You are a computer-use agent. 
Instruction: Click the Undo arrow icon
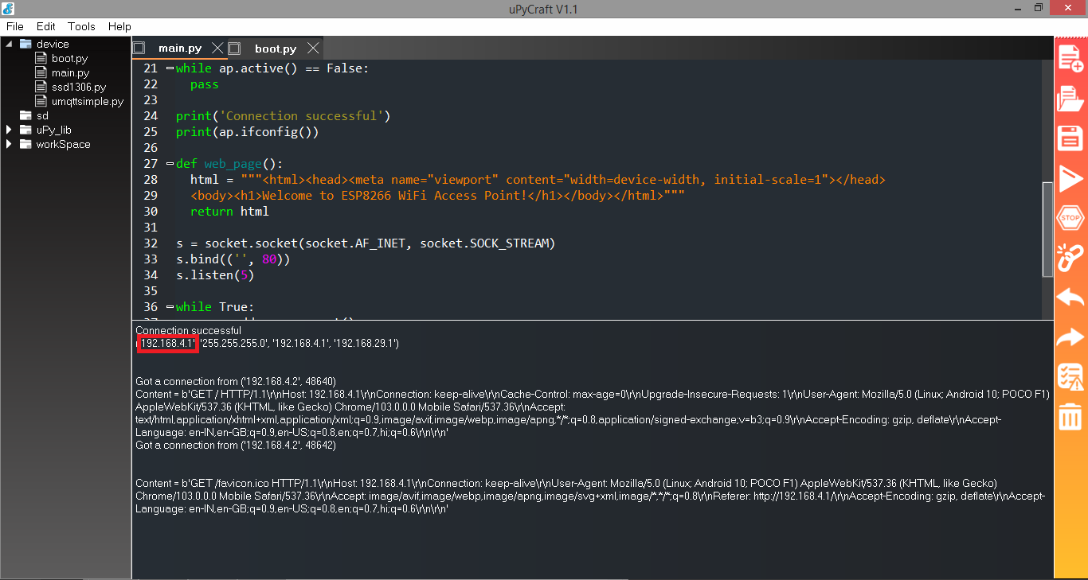coord(1070,298)
